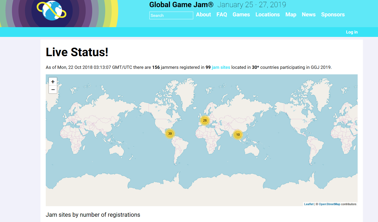Image resolution: width=378 pixels, height=222 pixels.
Task: Open the FAQ page
Action: tap(222, 15)
